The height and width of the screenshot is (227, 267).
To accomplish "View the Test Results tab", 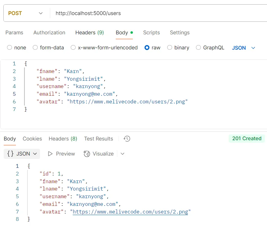I will 98,139.
